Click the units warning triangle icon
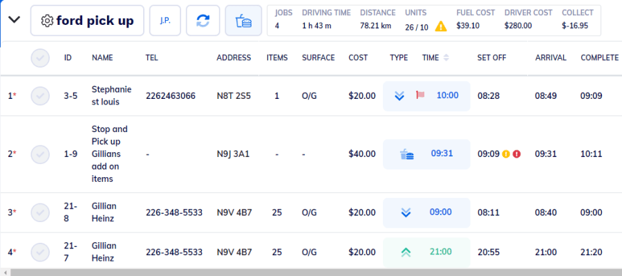The image size is (622, 276). click(441, 26)
